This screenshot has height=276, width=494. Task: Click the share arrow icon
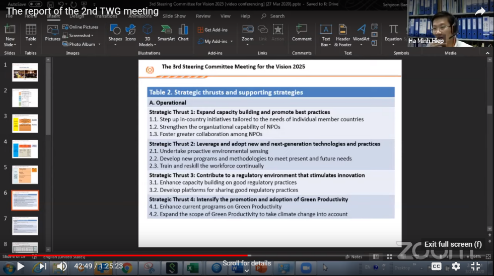pyautogui.click(x=480, y=12)
